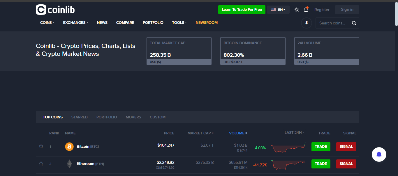
Task: Expand the TOOLS menu
Action: point(179,22)
